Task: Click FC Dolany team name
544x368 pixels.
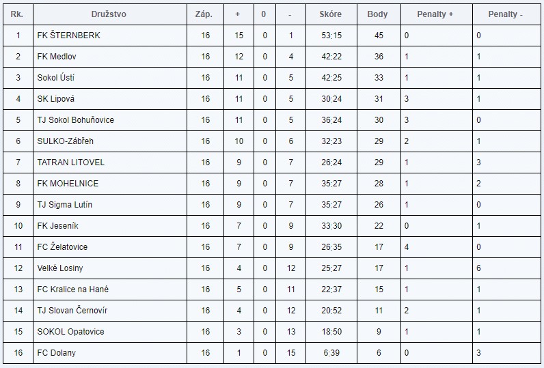Action: coord(56,353)
